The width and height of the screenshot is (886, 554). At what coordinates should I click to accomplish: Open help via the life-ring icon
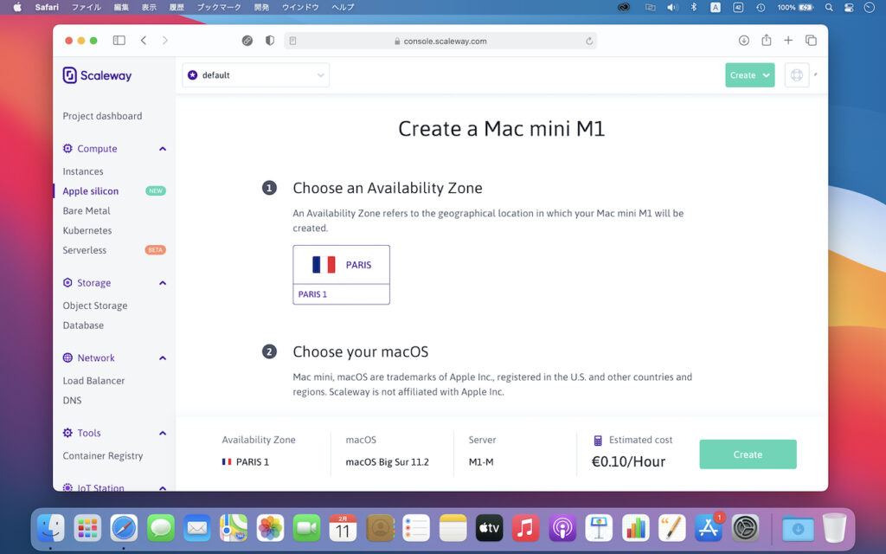(796, 74)
